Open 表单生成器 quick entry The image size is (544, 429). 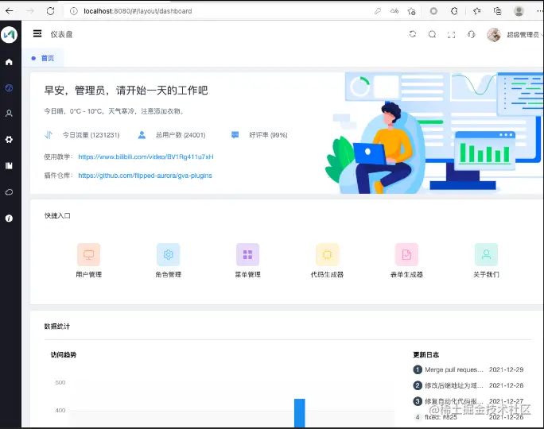(406, 261)
